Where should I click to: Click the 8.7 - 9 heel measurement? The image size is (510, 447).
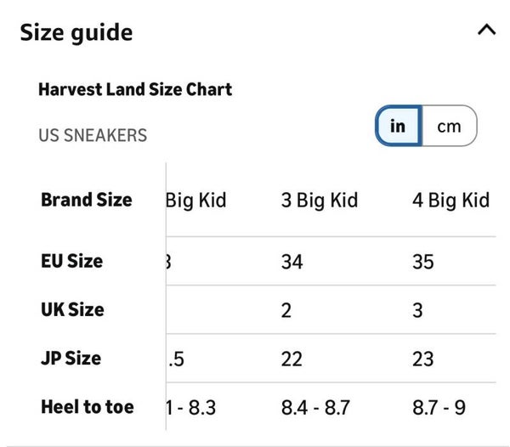(439, 408)
